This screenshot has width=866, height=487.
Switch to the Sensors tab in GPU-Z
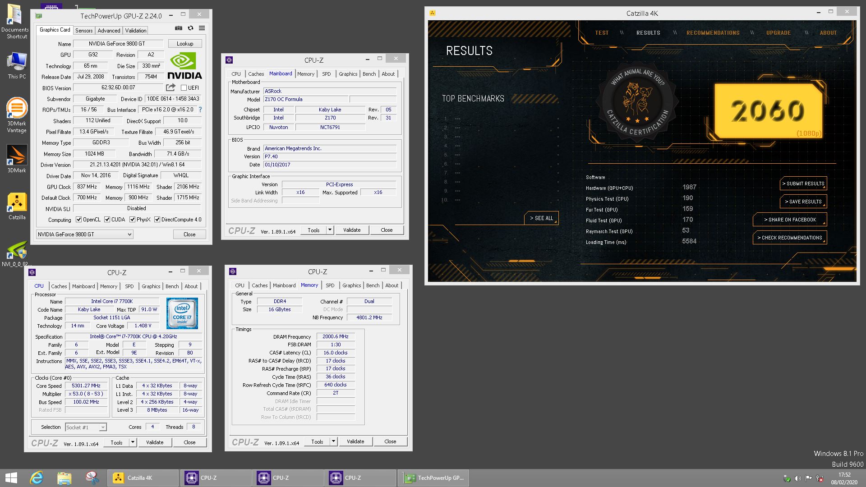84,30
